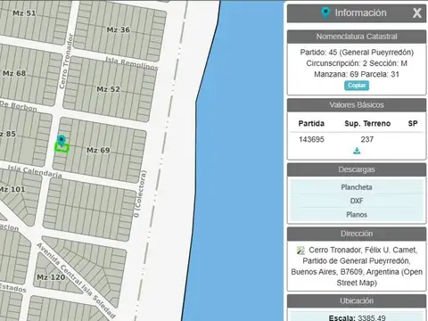Viewport: 428px width, 321px height.
Task: Click the Manzana: 69 Parcela: 31 text
Action: 357,74
